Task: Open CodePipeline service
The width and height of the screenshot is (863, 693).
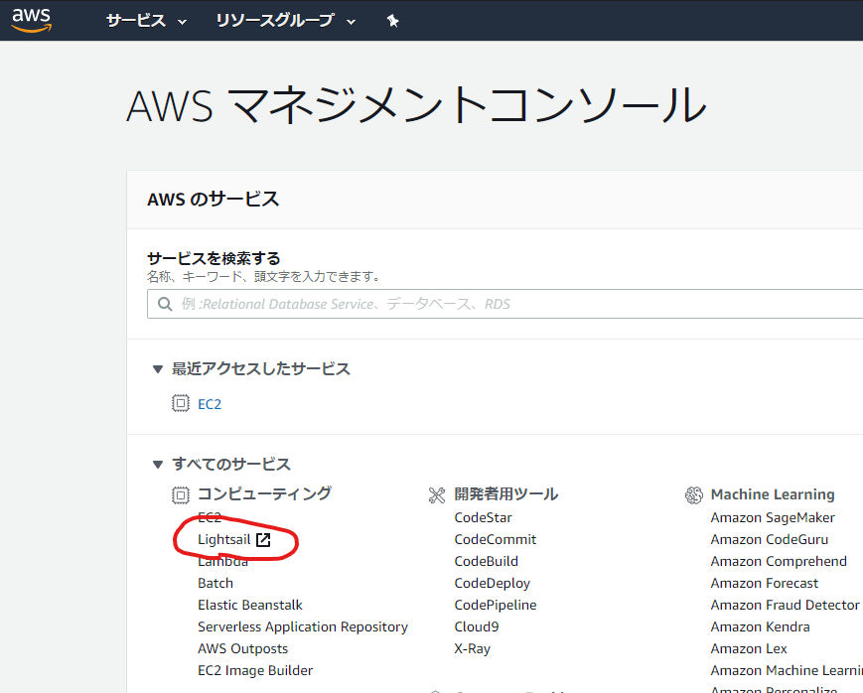Action: click(x=496, y=605)
